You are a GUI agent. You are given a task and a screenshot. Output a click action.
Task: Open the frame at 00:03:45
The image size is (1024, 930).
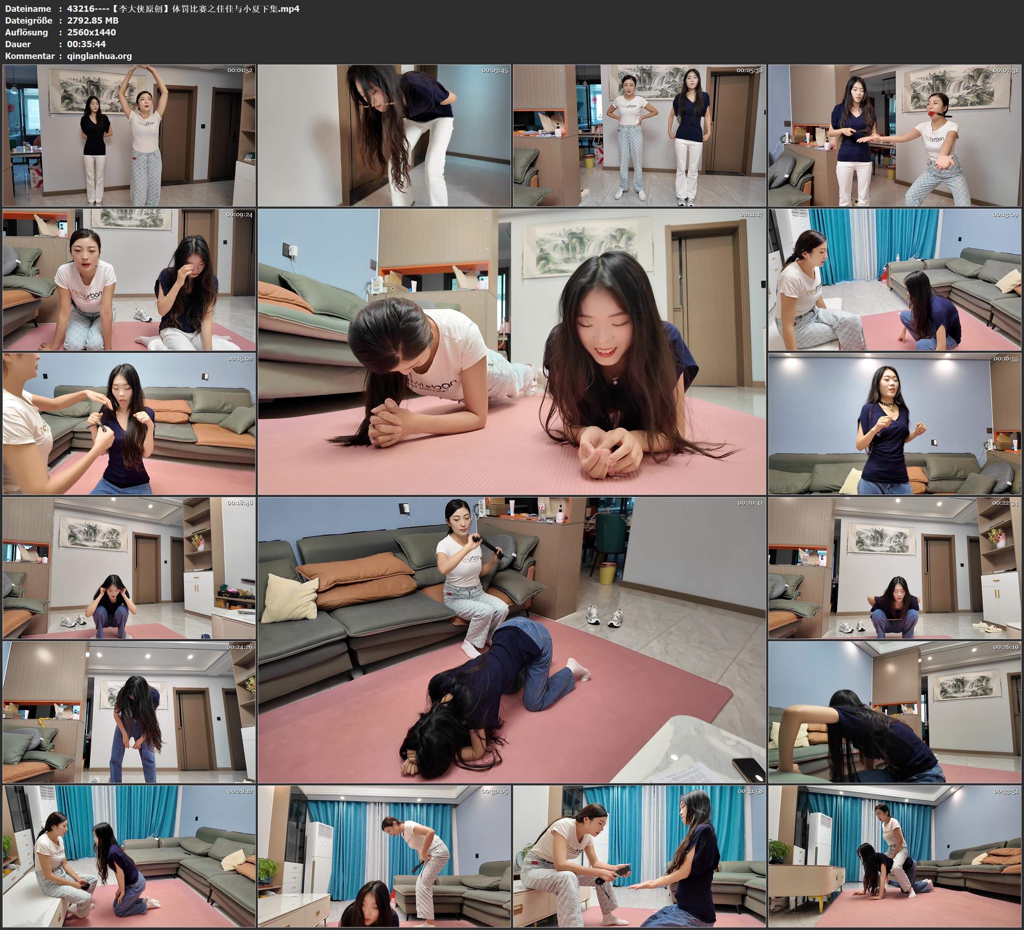pos(384,136)
